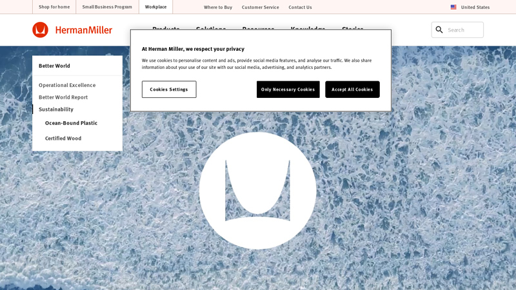Click the search magnifier icon
The image size is (516, 290).
(439, 30)
